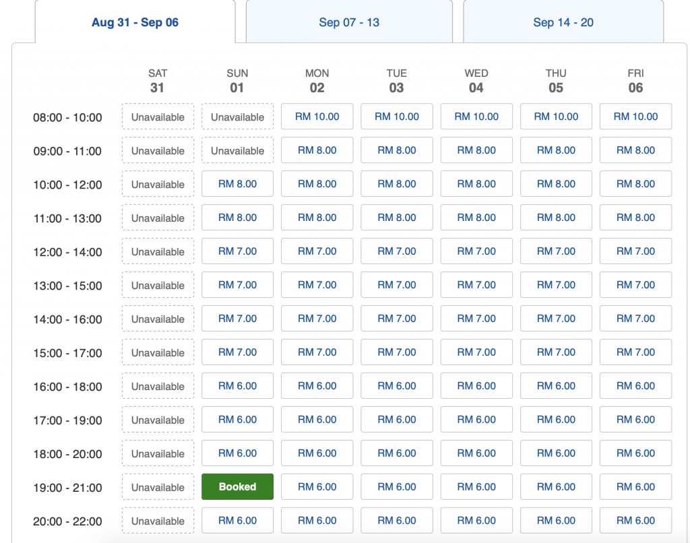Click the TUE 03 column header

pos(396,81)
